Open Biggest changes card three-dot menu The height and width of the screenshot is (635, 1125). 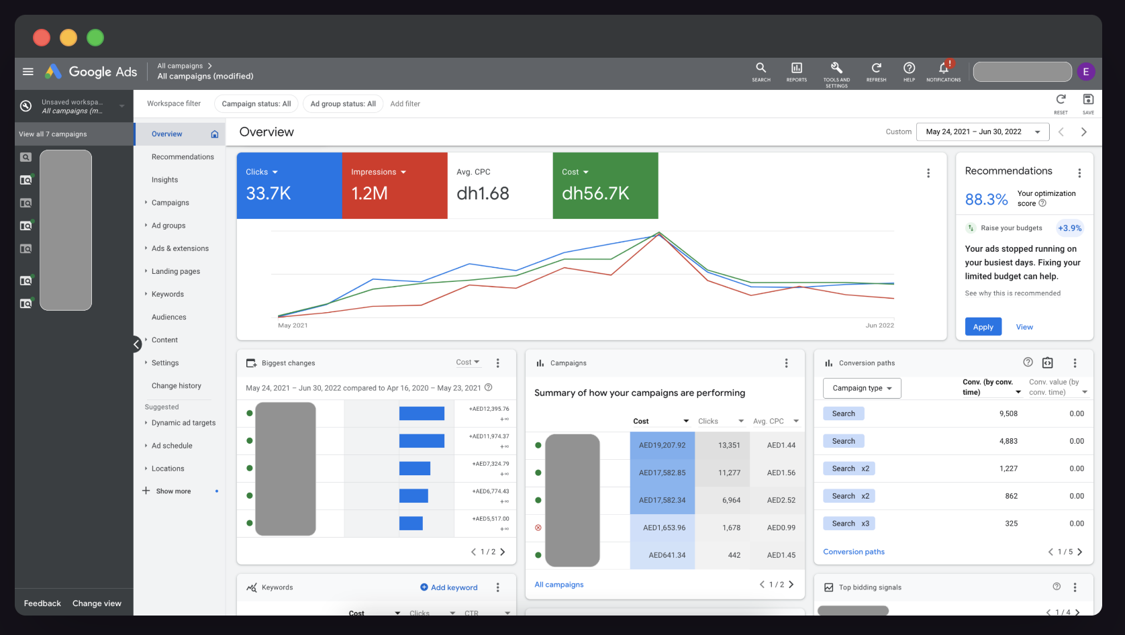coord(497,363)
